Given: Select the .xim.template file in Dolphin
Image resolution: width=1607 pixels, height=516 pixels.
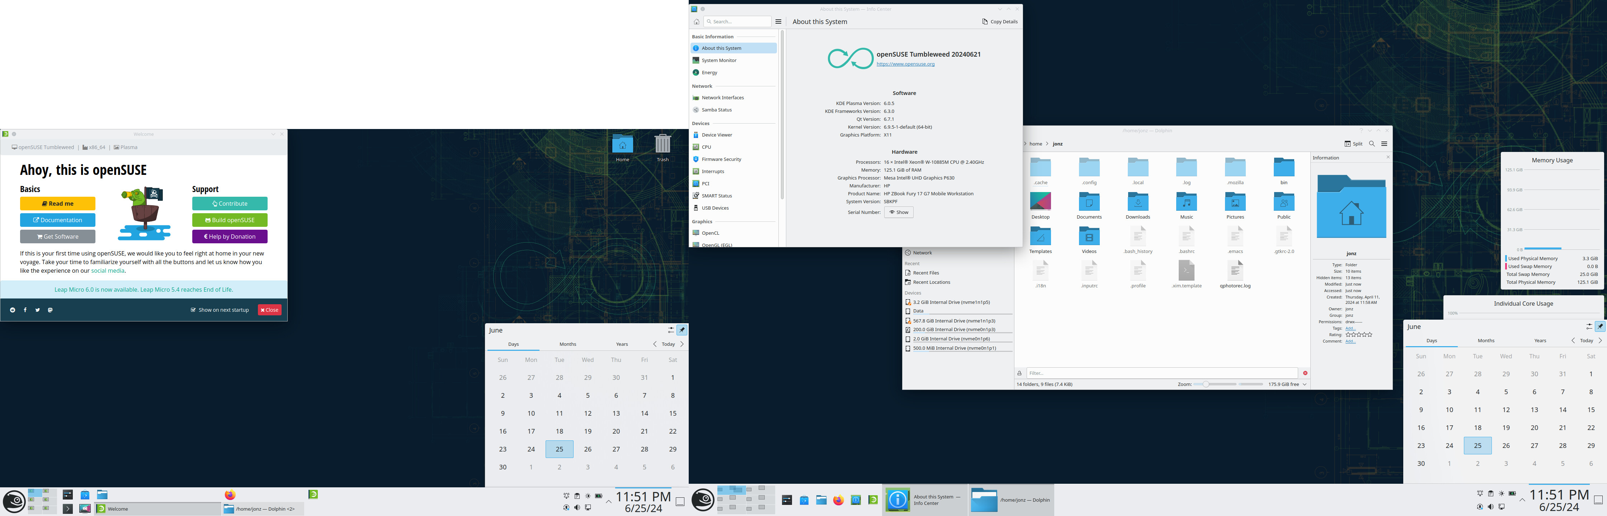Looking at the screenshot, I should click(1186, 274).
